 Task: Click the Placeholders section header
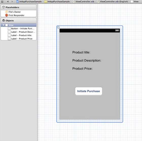pos(19,7)
